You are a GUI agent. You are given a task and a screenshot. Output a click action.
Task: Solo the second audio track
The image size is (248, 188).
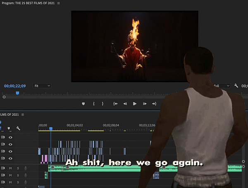pos(18,175)
